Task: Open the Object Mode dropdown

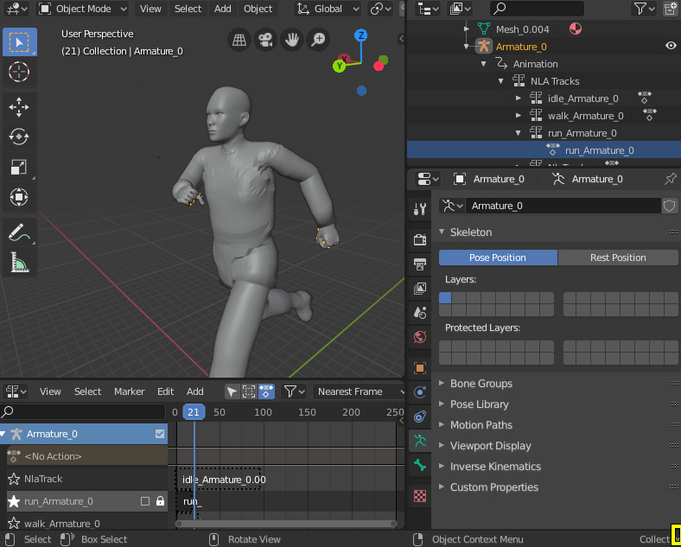Action: [x=83, y=9]
